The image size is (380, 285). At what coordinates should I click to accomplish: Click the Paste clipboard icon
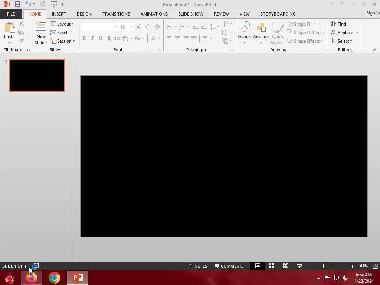[9, 27]
